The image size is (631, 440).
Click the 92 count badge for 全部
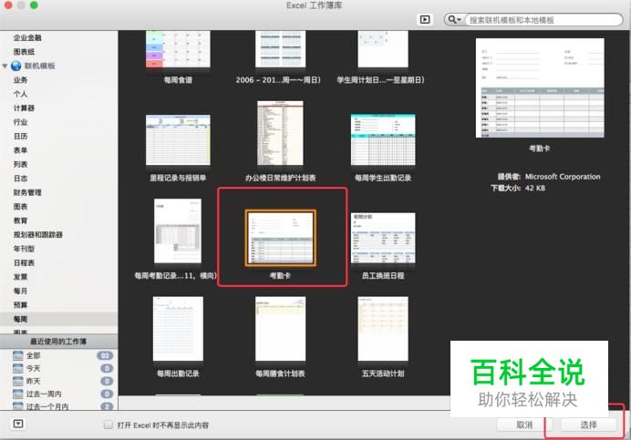(105, 355)
